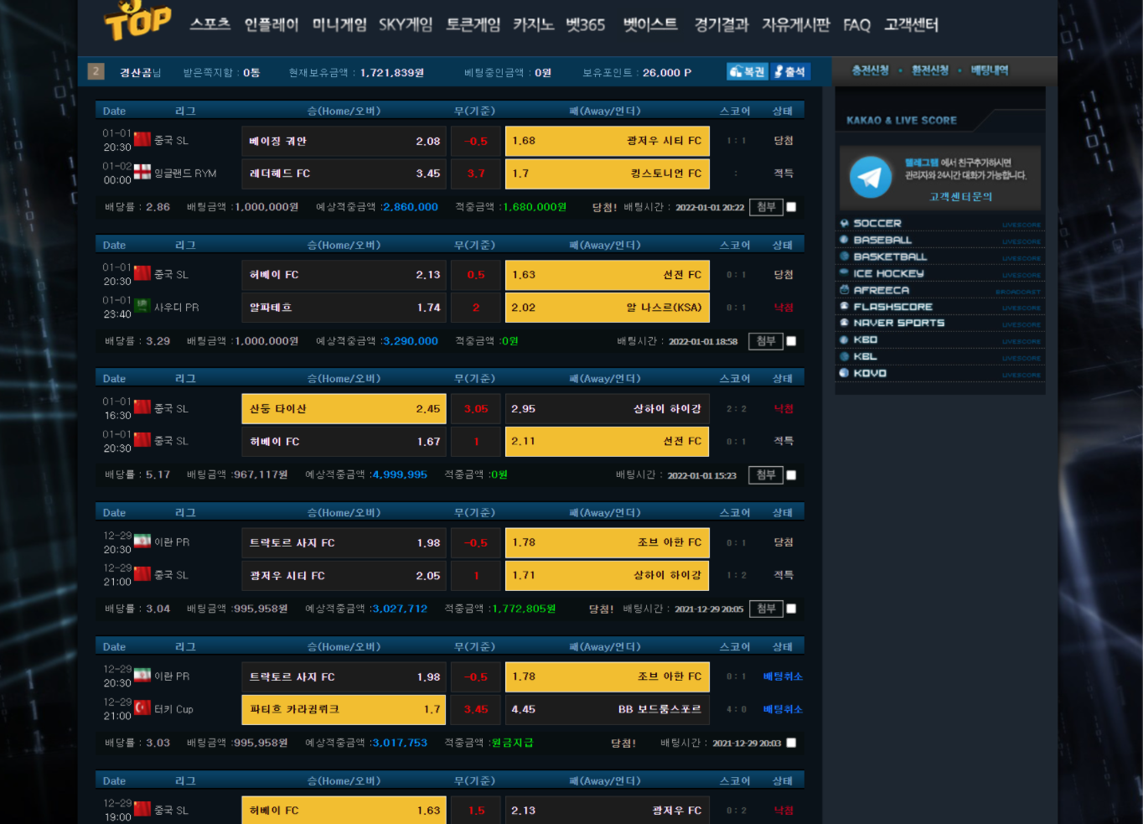Click the draw odds 3.05 cell
The height and width of the screenshot is (824, 1143).
click(476, 409)
